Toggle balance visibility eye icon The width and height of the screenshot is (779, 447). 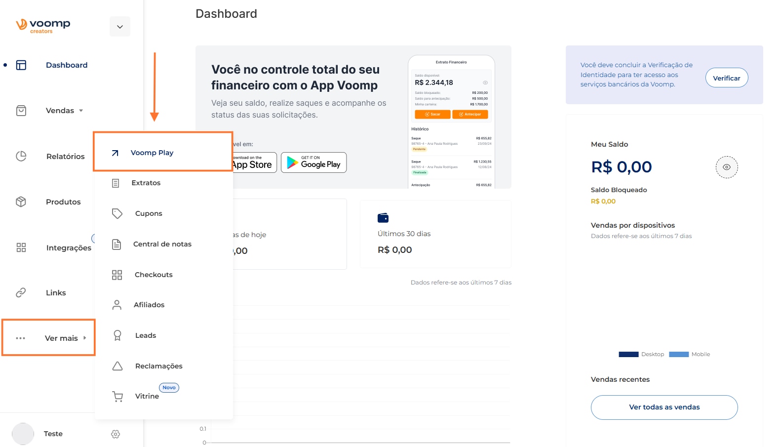click(727, 167)
